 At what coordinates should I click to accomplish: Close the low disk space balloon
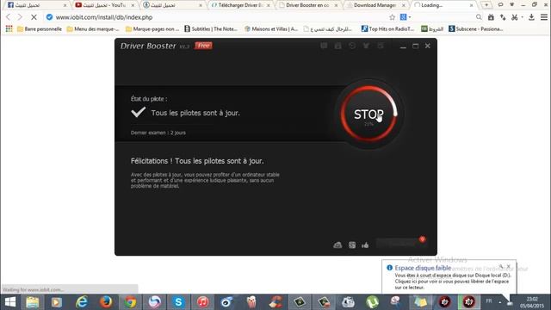pos(509,266)
